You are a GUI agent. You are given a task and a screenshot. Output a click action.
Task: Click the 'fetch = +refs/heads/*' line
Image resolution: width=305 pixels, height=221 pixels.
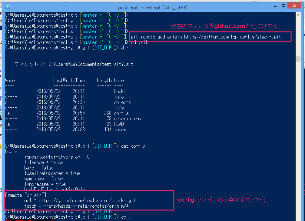[x=76, y=206]
